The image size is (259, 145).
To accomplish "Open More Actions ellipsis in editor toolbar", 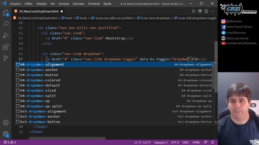I will 212,11.
